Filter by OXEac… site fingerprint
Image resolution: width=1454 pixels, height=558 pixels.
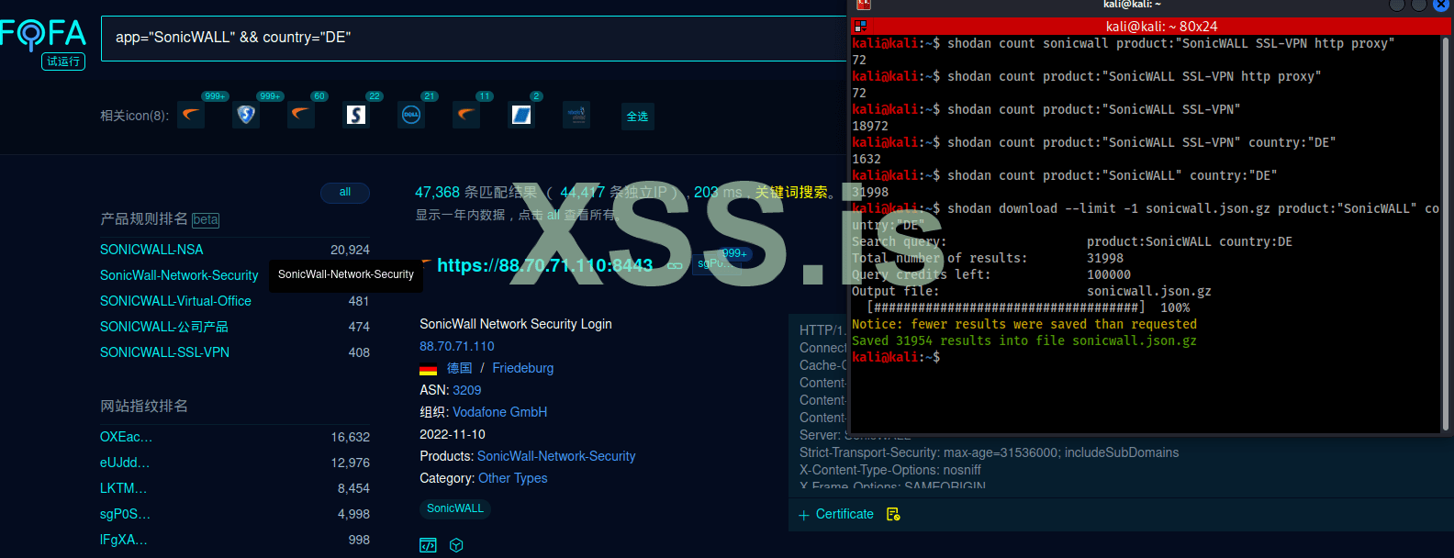(126, 437)
